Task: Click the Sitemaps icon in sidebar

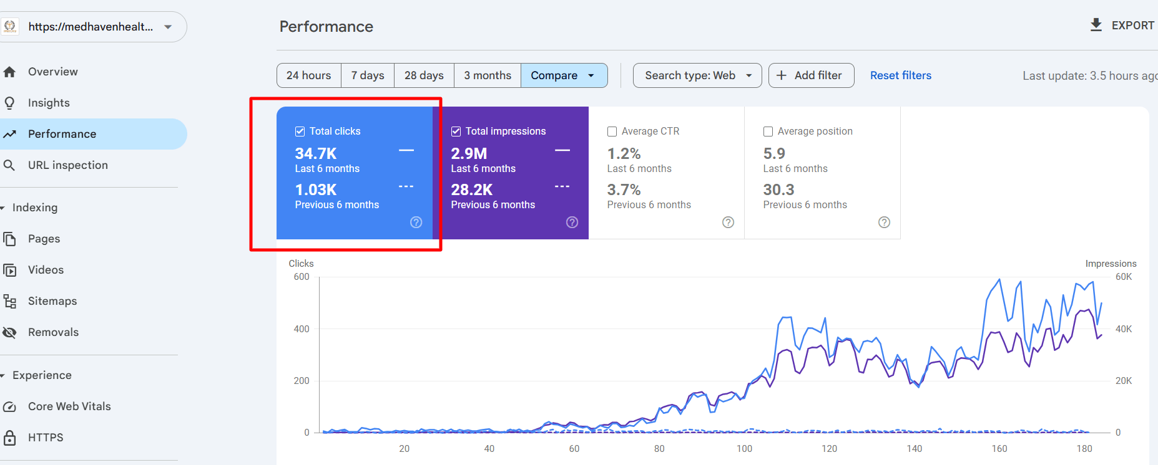Action: tap(9, 301)
